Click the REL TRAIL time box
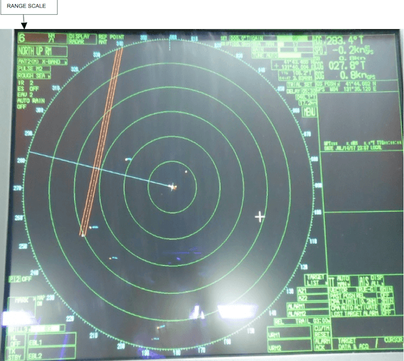 tap(302, 321)
